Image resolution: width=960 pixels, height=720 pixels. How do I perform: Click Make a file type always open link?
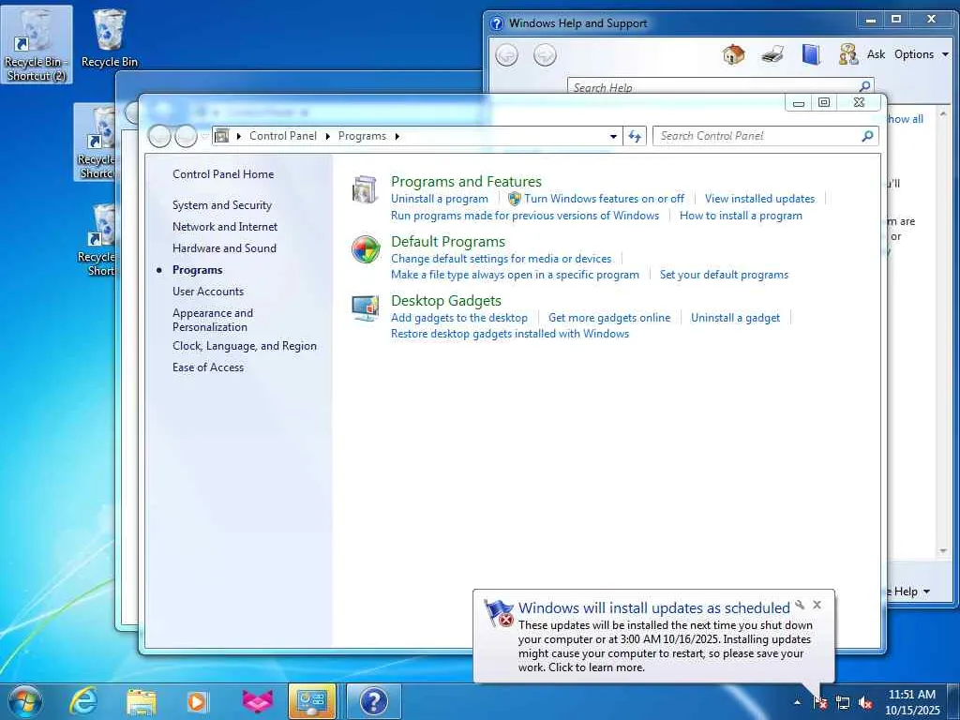(x=515, y=275)
